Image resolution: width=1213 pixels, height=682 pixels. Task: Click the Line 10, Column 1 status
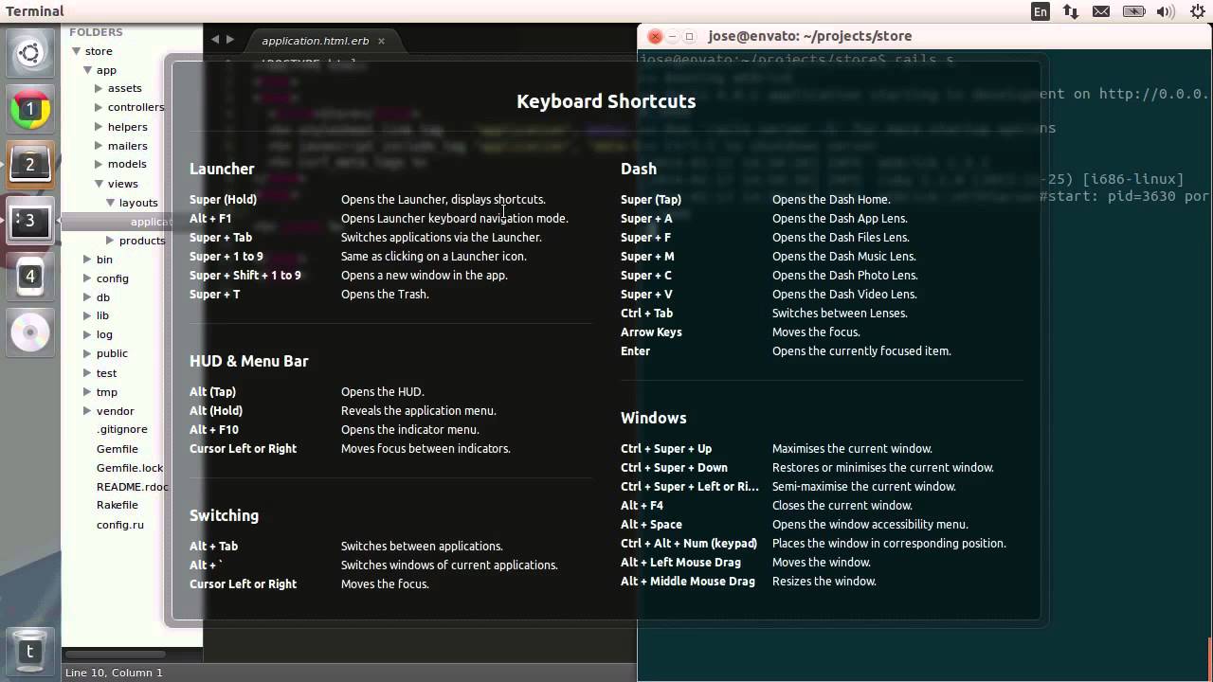click(114, 673)
